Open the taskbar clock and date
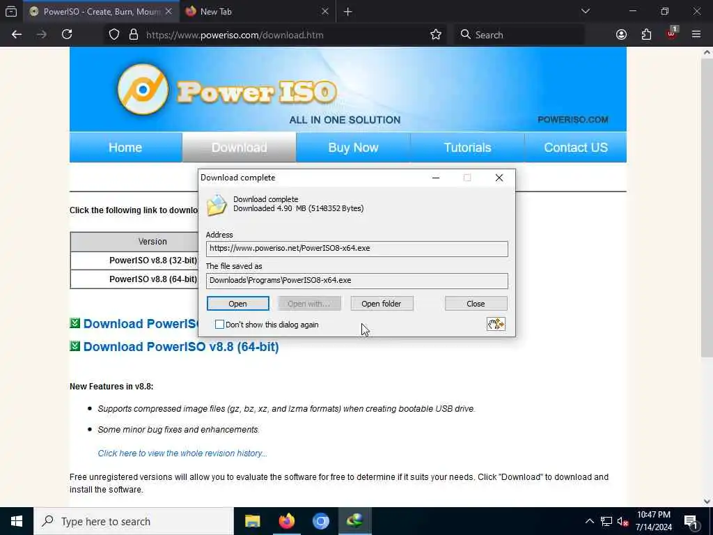The height and width of the screenshot is (535, 713). 654,521
